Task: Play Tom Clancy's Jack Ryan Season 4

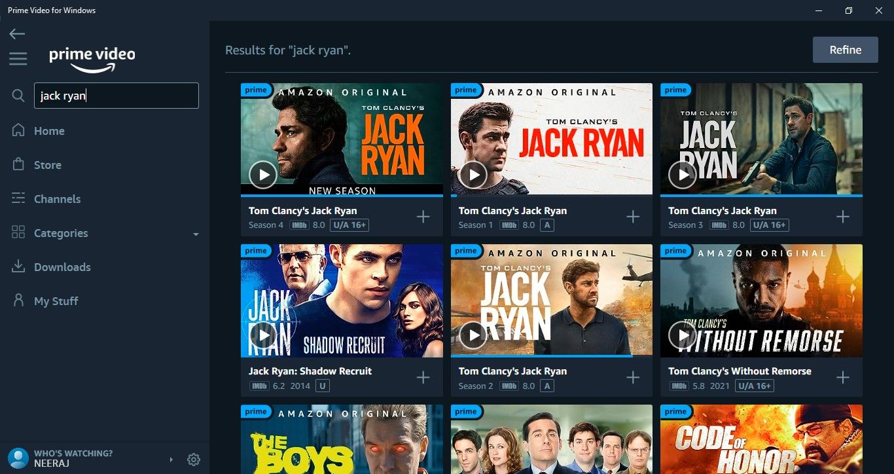Action: pos(263,175)
